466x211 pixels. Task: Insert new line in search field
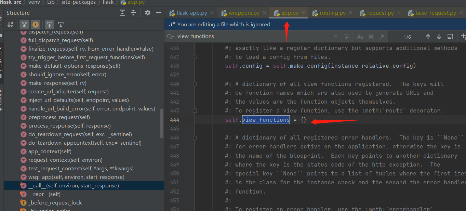point(346,37)
